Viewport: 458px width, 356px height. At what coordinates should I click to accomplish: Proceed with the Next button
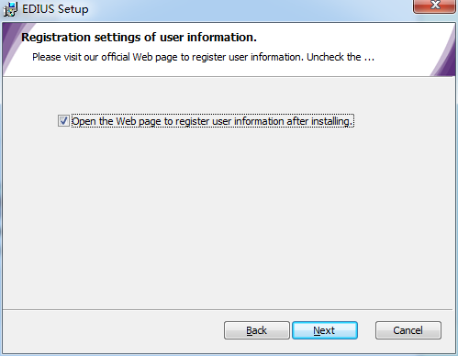coord(325,330)
